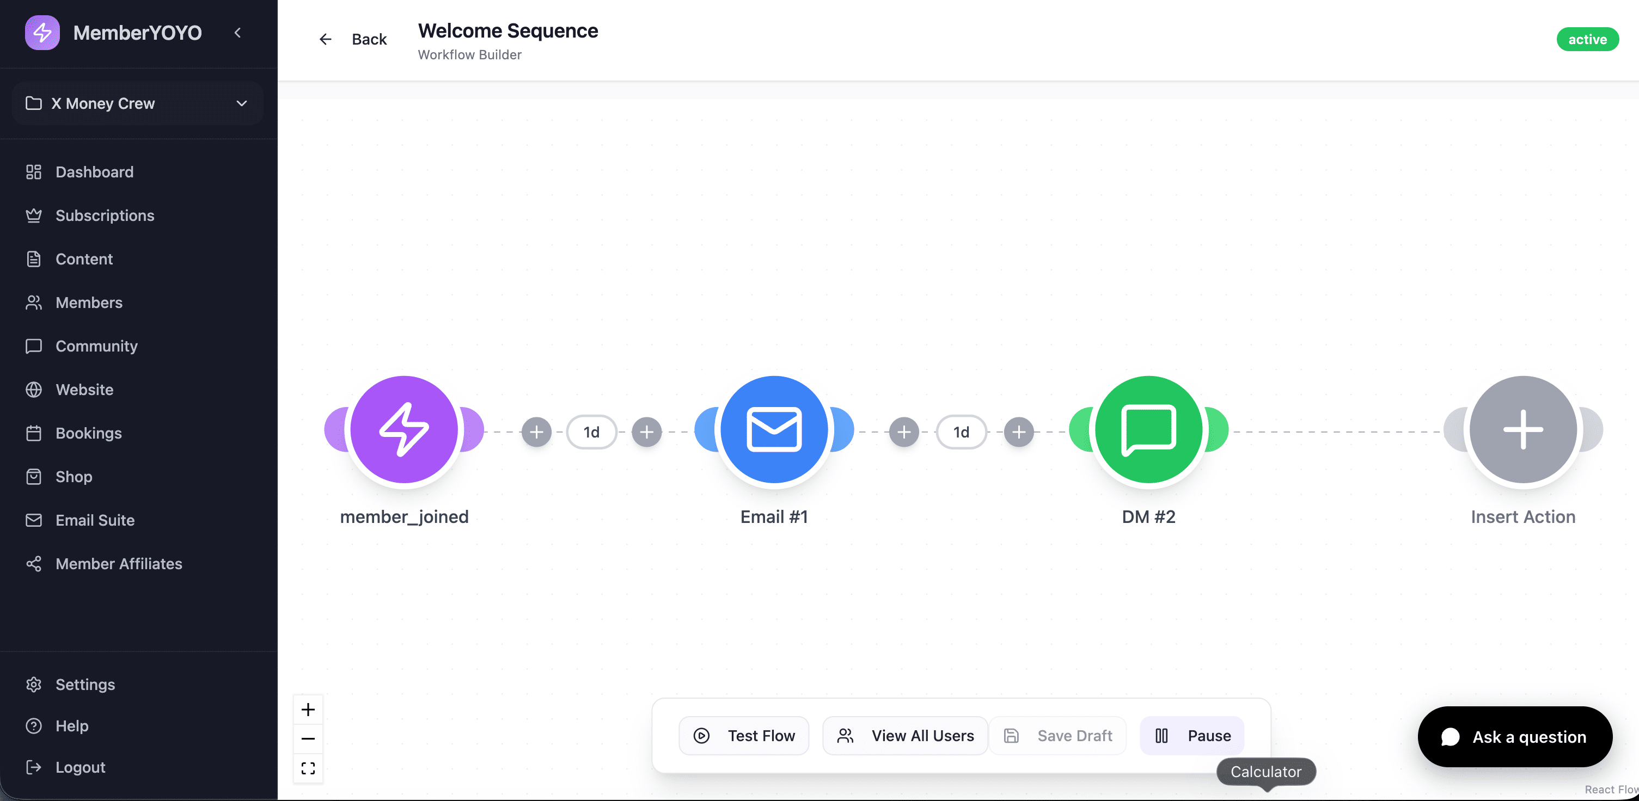The image size is (1639, 801).
Task: Click View All Users in the toolbar
Action: click(x=906, y=736)
